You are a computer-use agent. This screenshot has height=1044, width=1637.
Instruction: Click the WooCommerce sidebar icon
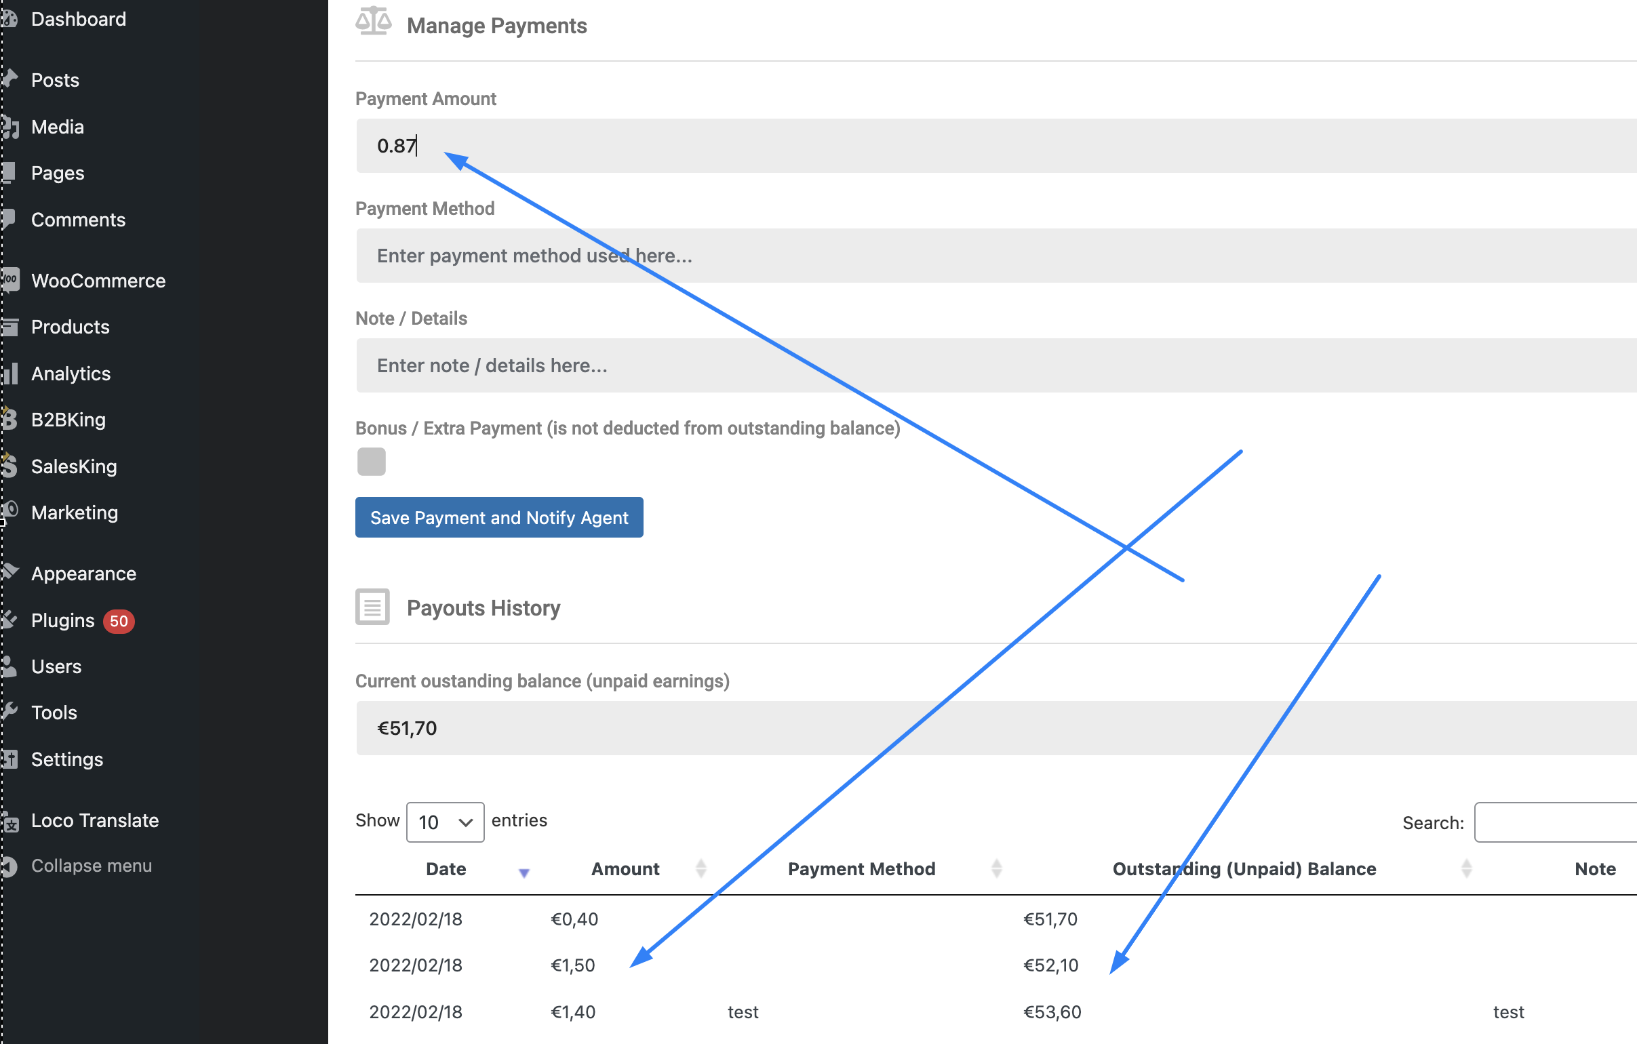click(9, 280)
